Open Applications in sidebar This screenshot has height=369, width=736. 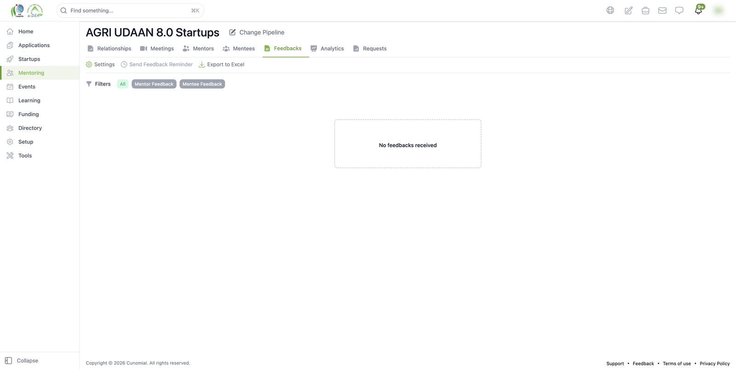40,45
